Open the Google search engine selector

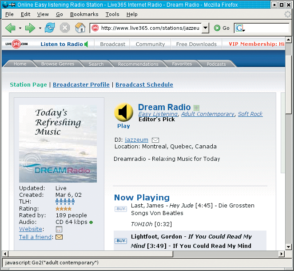(x=240, y=28)
